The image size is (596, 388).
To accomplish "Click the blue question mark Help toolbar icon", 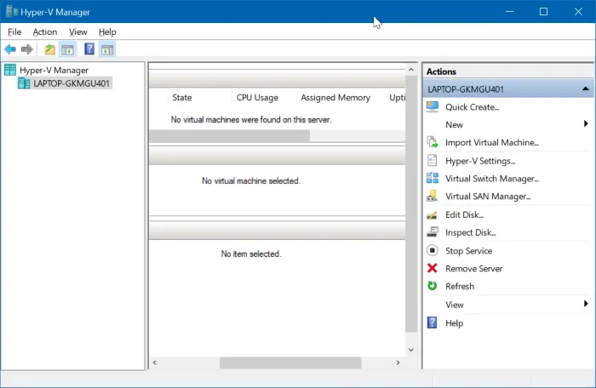I will 89,49.
